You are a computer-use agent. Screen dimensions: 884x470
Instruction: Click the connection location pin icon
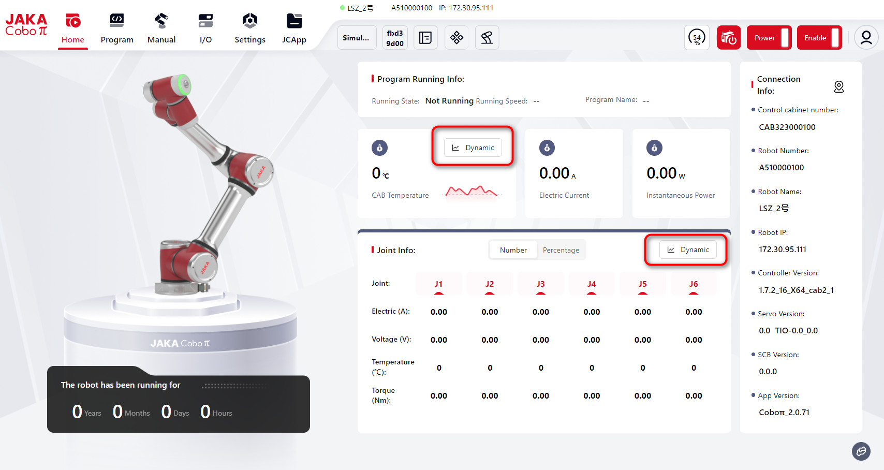point(838,86)
